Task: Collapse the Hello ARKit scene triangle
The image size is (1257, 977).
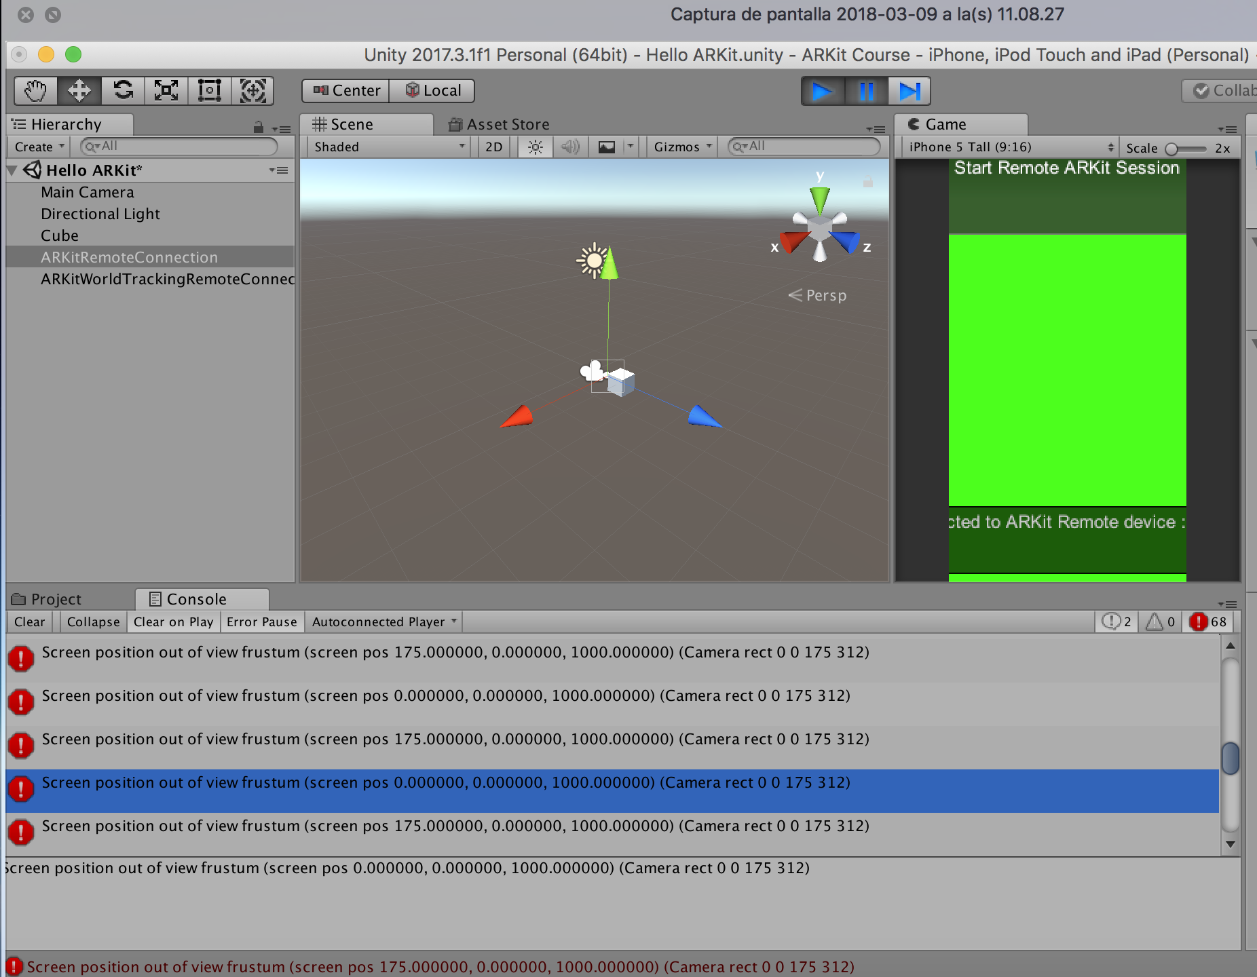Action: (12, 171)
